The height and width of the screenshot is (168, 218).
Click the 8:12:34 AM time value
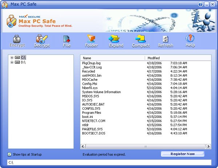pyautogui.click(x=179, y=75)
